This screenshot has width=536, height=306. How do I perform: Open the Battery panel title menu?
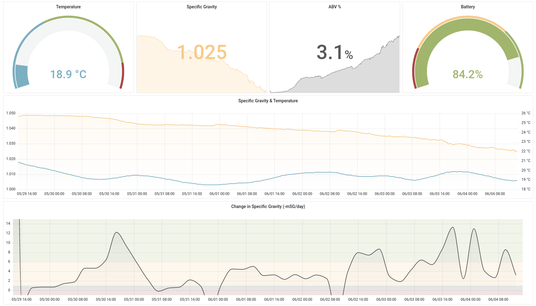click(x=467, y=7)
